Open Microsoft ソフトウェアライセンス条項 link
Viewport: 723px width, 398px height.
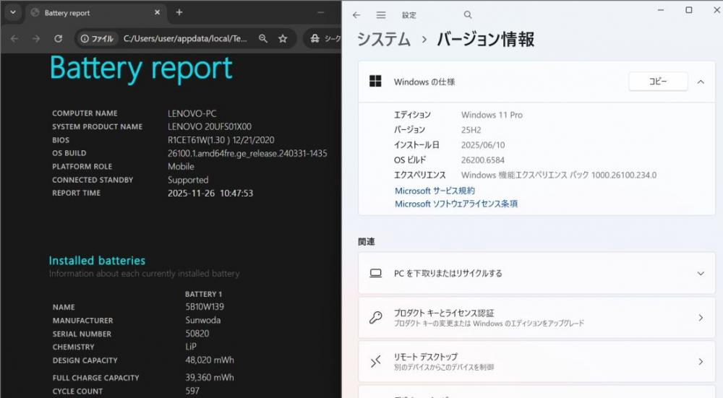pos(455,204)
